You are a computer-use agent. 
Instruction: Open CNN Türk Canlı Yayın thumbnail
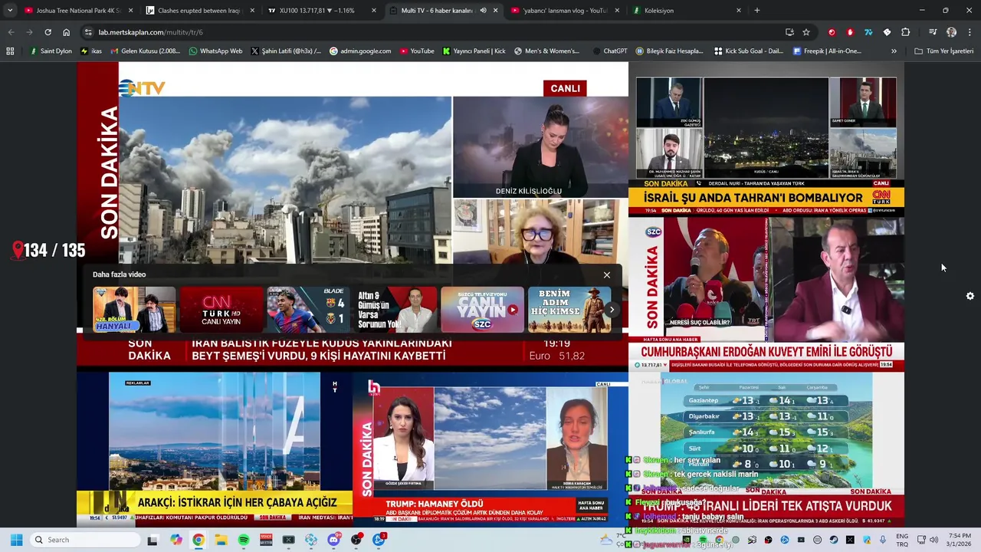pos(221,310)
